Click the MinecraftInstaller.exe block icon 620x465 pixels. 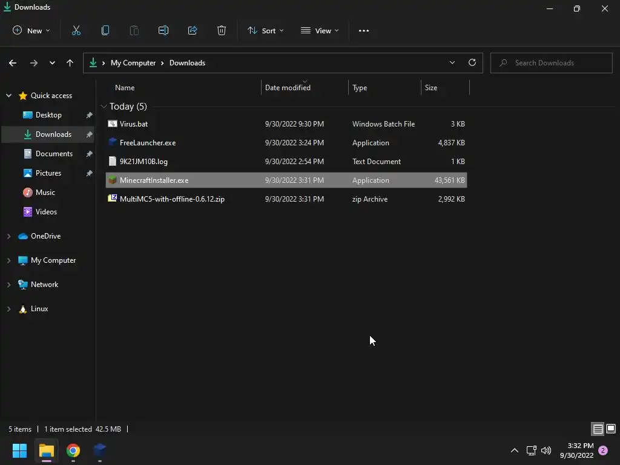coord(112,180)
